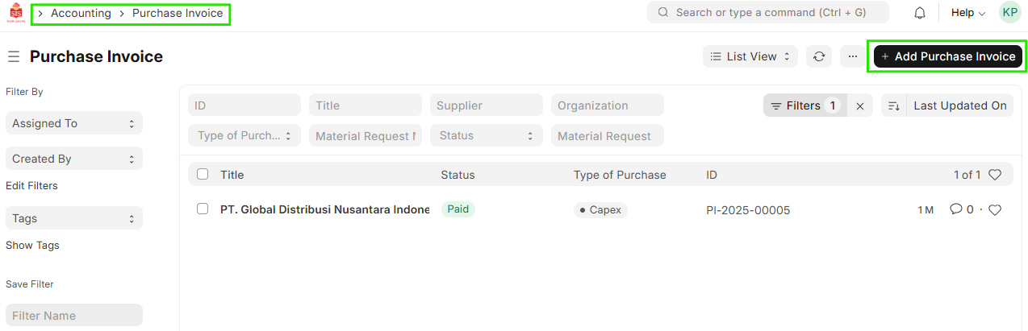Screen dimensions: 1028x331
Task: Refresh the purchase invoice list
Action: (819, 56)
